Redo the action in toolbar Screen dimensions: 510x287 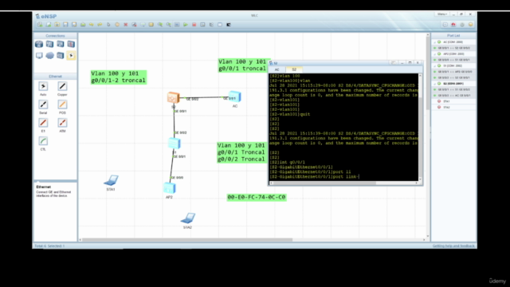(100, 25)
